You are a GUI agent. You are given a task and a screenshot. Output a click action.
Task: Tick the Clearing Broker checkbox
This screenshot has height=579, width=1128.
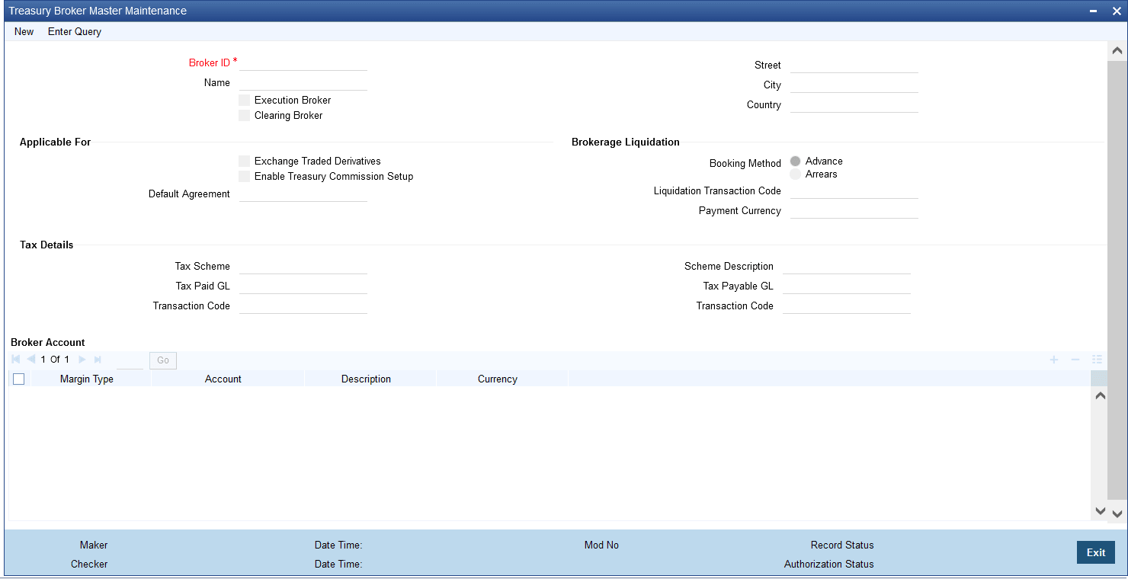245,116
